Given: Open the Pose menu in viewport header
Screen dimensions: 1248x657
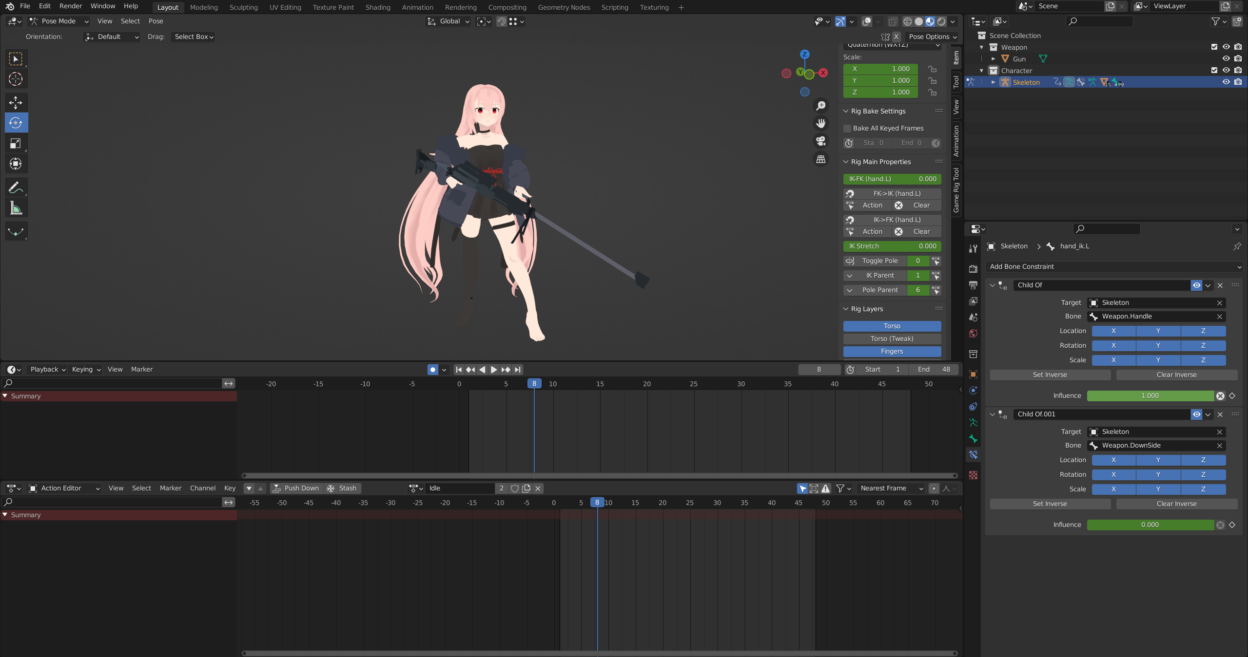Looking at the screenshot, I should (x=156, y=21).
